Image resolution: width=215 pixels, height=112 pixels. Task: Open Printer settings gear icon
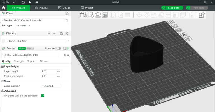(67, 13)
